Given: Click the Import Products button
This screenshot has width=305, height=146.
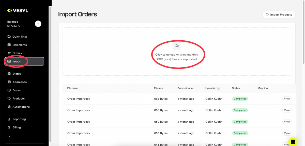Looking at the screenshot, I should point(279,15).
